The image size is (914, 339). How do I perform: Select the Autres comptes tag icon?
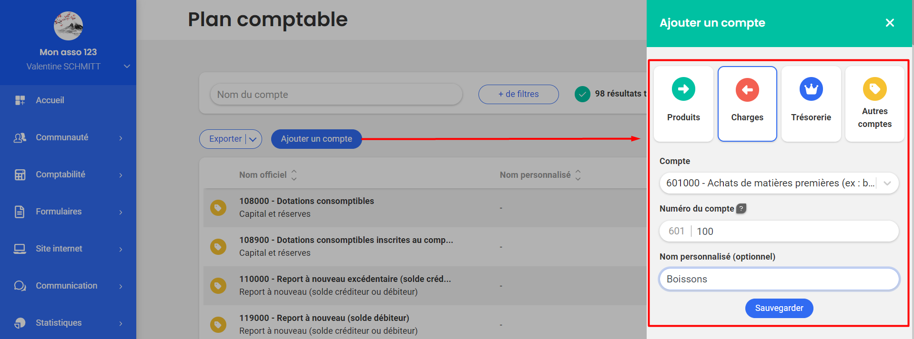[x=874, y=89]
